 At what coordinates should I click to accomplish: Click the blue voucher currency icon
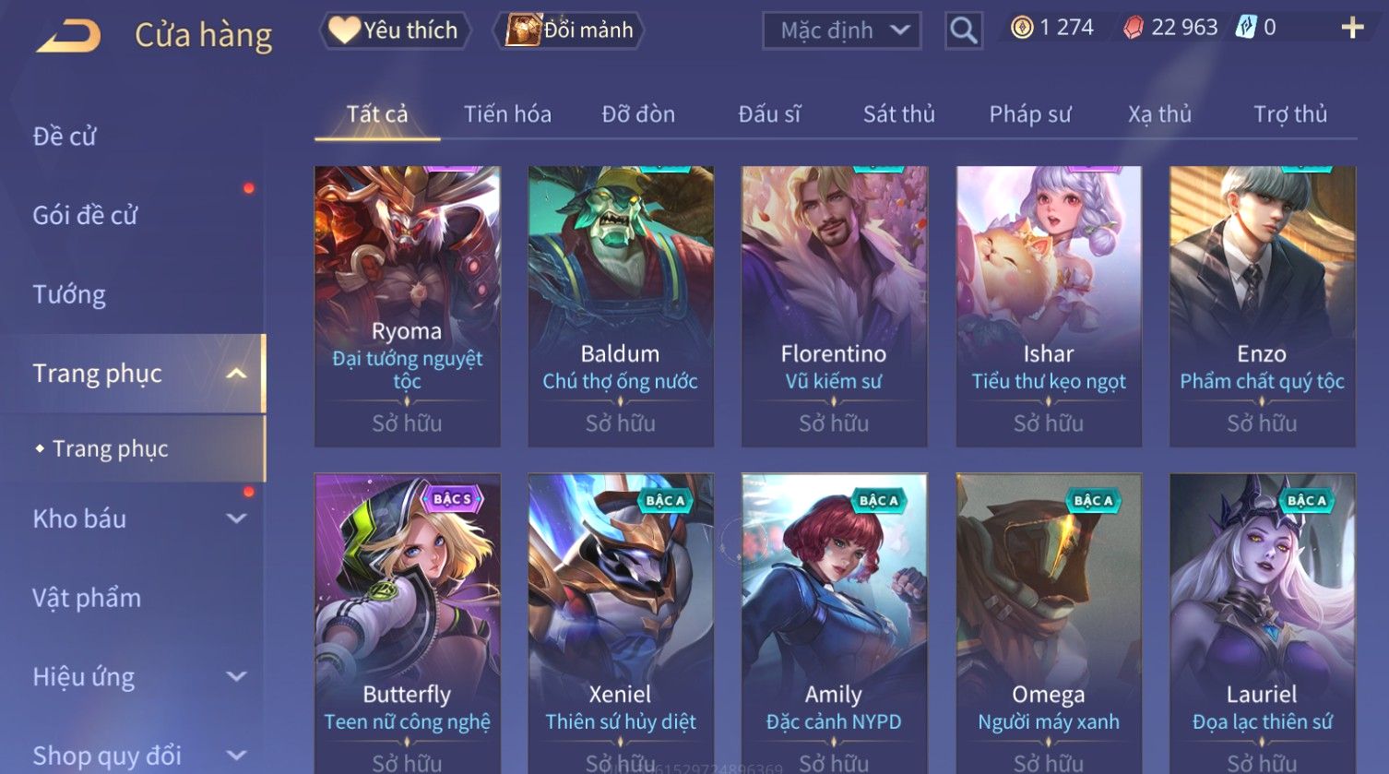coord(1247,28)
